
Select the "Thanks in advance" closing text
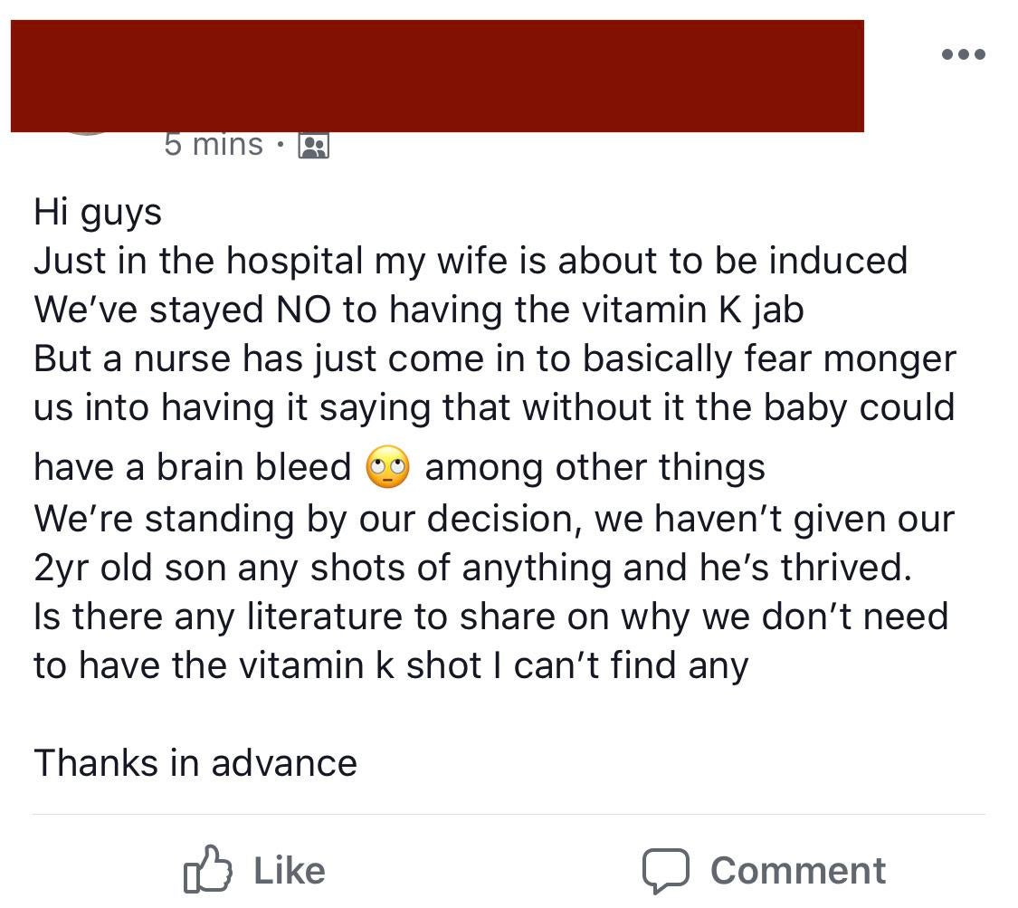pyautogui.click(x=195, y=762)
